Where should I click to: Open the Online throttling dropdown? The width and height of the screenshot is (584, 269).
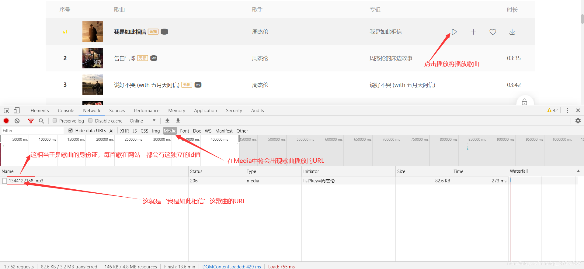(x=143, y=121)
